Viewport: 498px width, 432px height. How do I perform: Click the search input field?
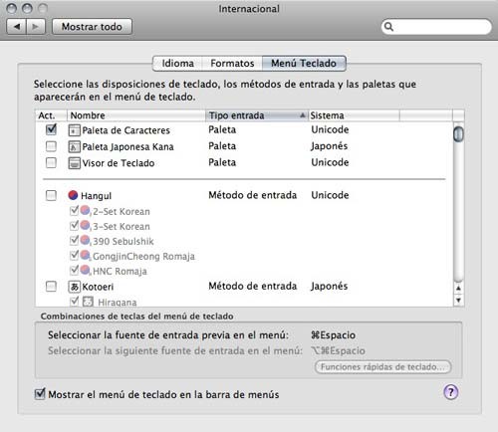pos(436,27)
